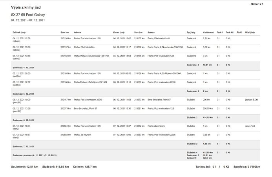Click the "Konec jízdy" column header
Viewport: 272px width, 177px height.
coord(119,32)
